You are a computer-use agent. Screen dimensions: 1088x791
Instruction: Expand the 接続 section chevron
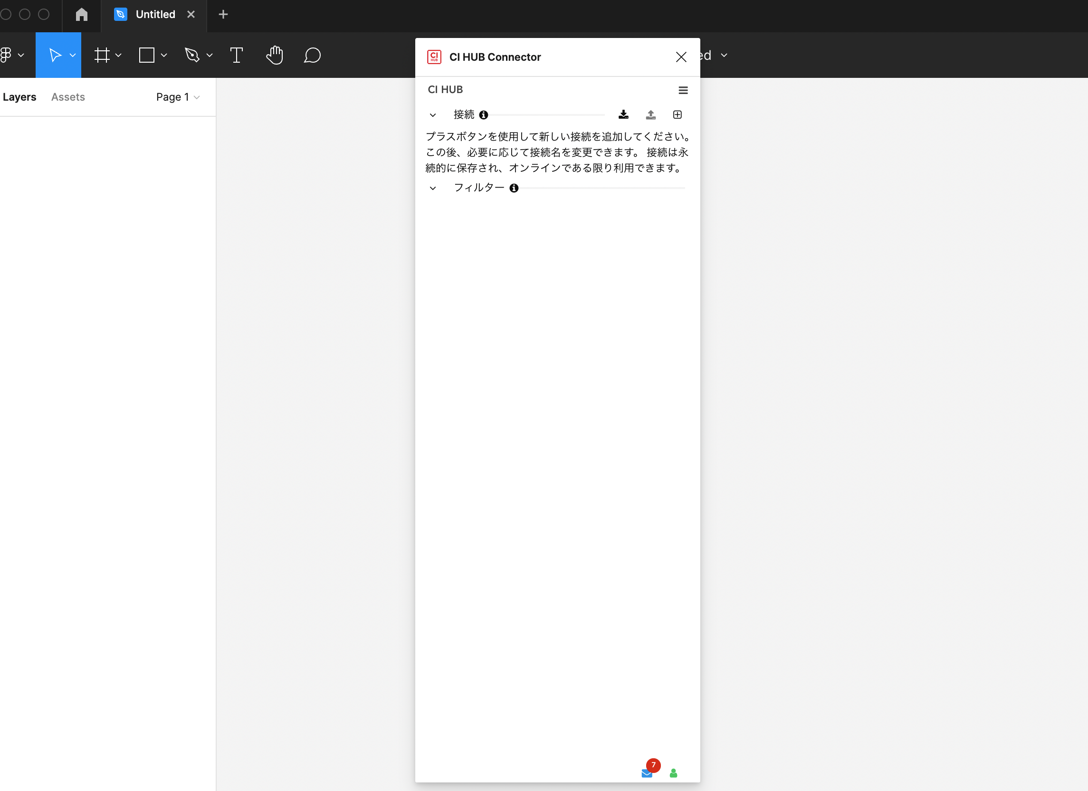[432, 114]
